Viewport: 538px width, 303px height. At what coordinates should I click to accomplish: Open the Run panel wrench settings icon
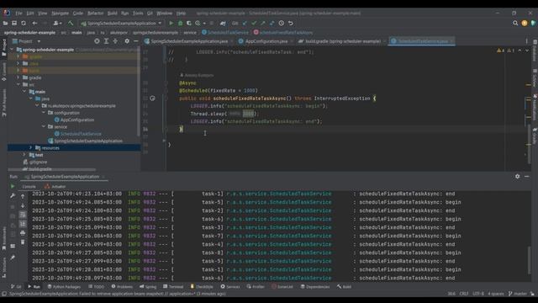click(13, 196)
